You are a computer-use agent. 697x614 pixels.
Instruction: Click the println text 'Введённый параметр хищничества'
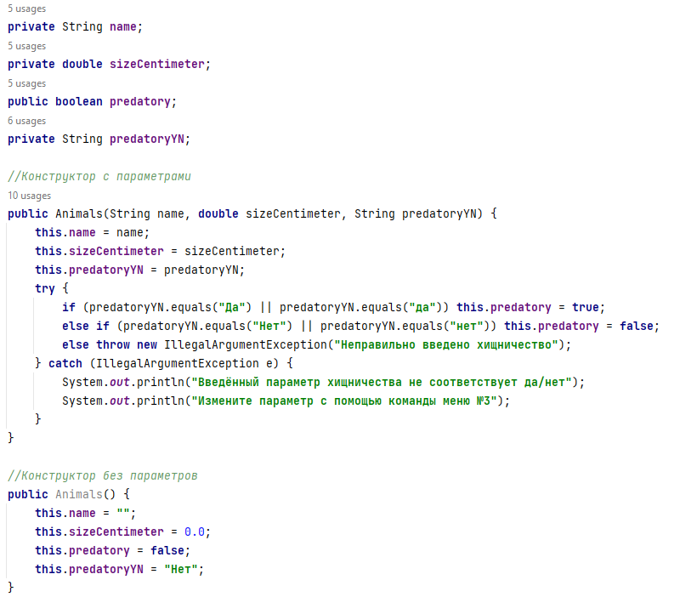pyautogui.click(x=299, y=383)
